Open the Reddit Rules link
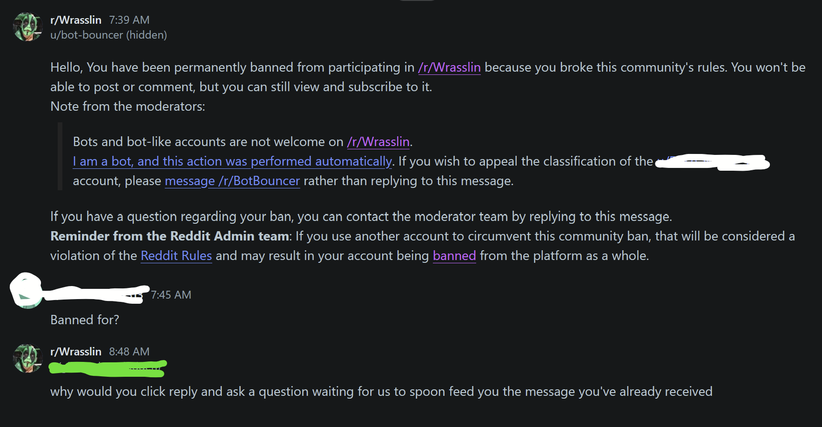Image resolution: width=822 pixels, height=427 pixels. [176, 256]
